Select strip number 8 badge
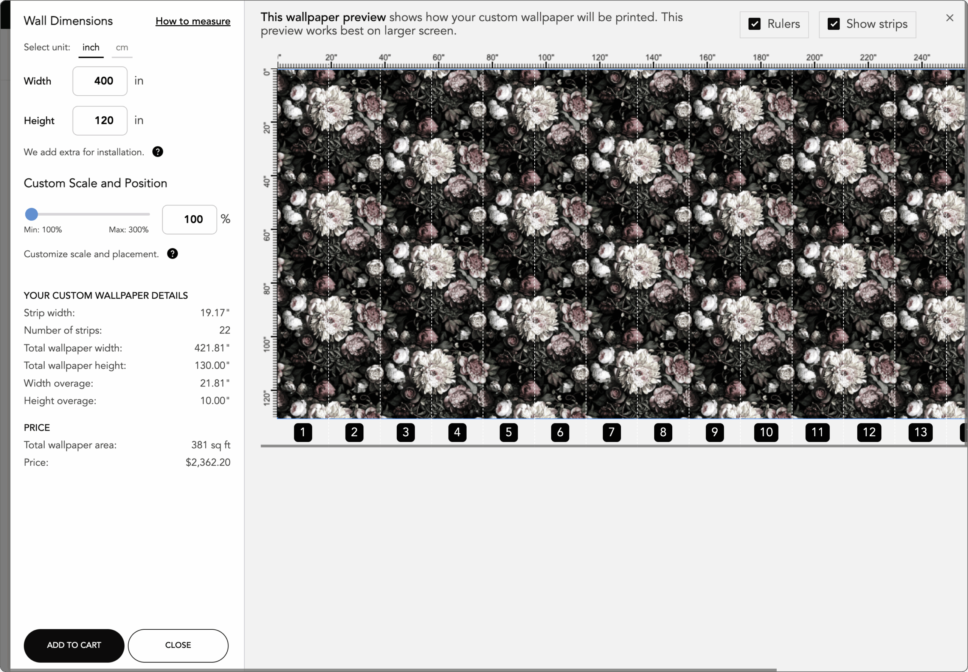Screen dimensions: 968x672 tap(663, 433)
